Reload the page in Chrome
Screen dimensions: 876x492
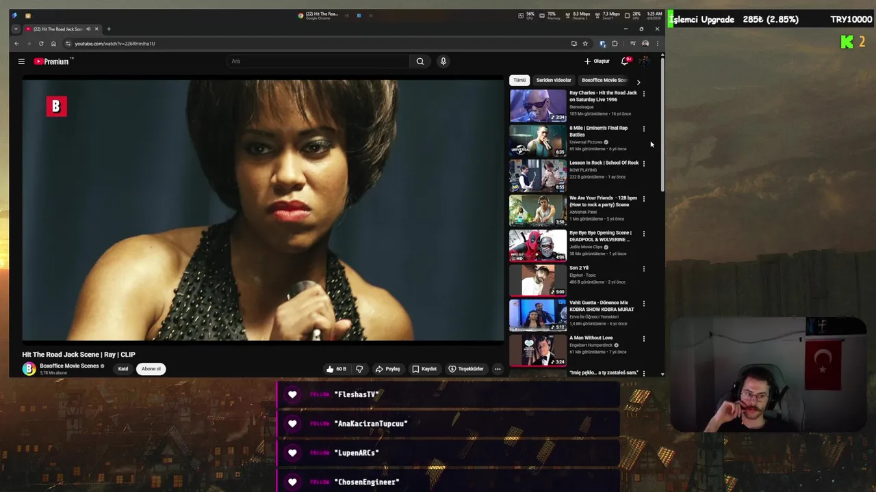point(41,44)
